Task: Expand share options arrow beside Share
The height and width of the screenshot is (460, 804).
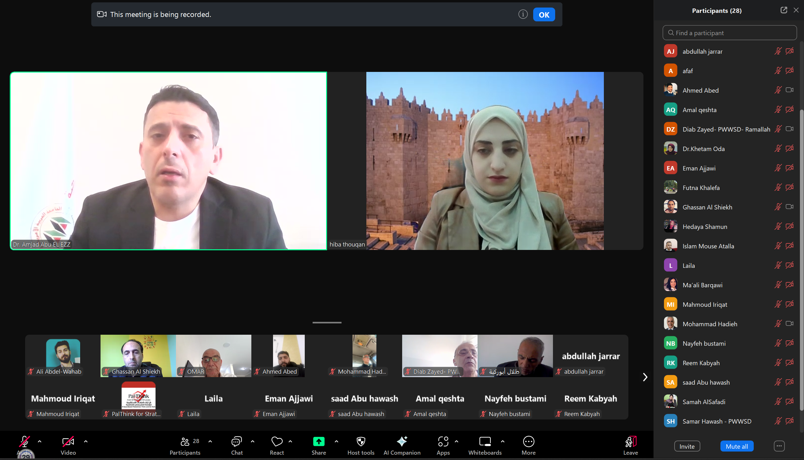Action: coord(336,441)
